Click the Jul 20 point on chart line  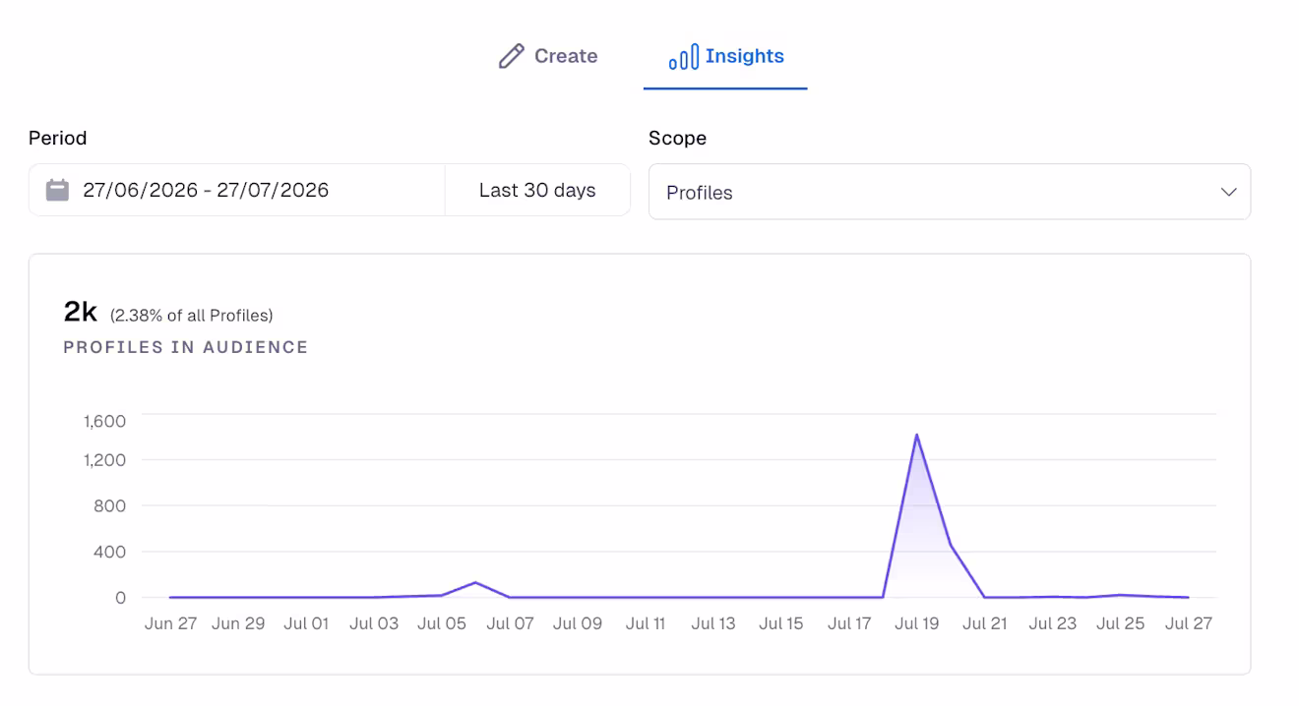pos(951,545)
